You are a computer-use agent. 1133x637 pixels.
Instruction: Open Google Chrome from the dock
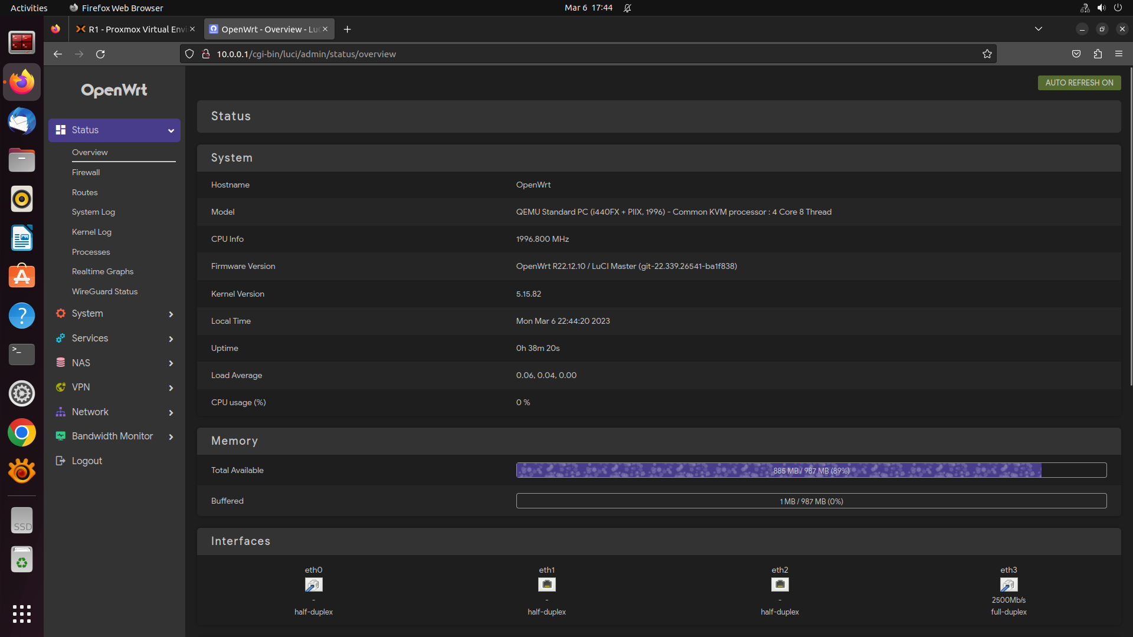point(22,432)
